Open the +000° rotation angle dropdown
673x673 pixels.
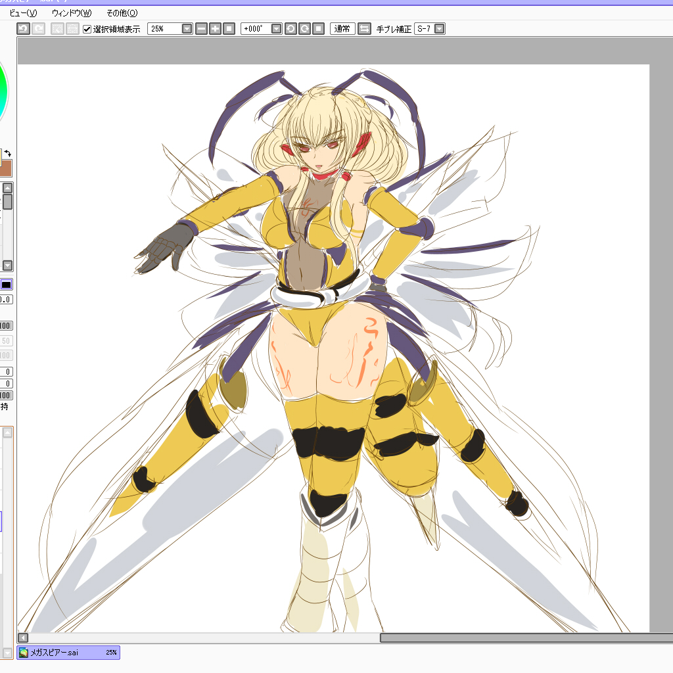277,29
